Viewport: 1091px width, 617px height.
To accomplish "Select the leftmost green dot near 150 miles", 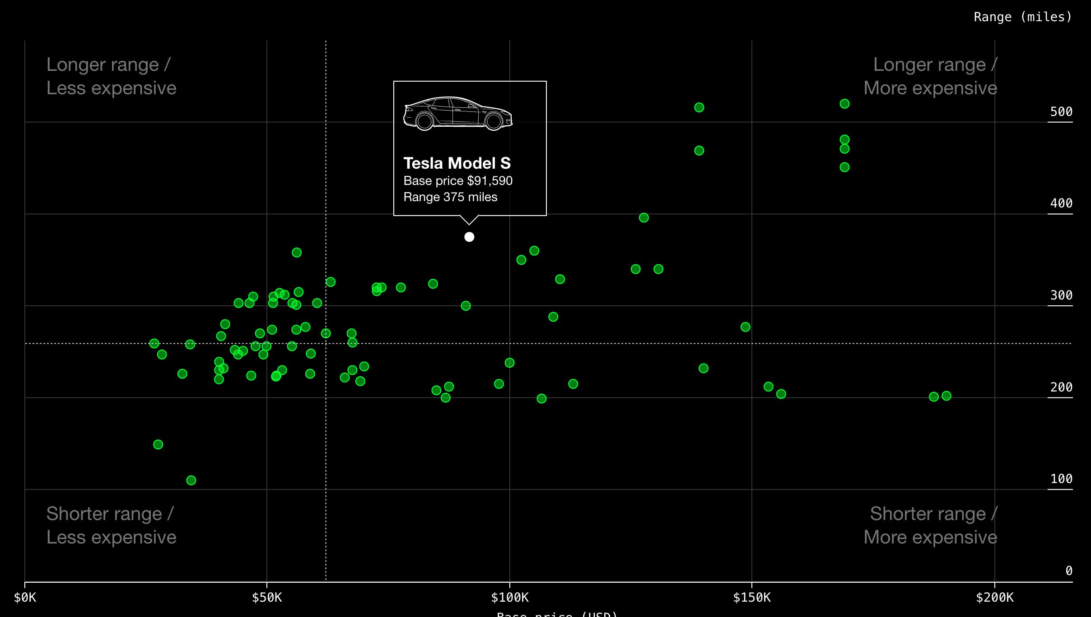I will click(x=158, y=445).
